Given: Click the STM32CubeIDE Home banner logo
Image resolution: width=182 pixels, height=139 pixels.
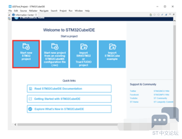Looking at the screenshot, I should [16, 18].
